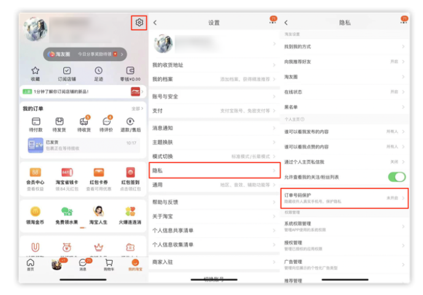Open 我的档案 setting
This screenshot has height=295, width=423.
click(214, 79)
